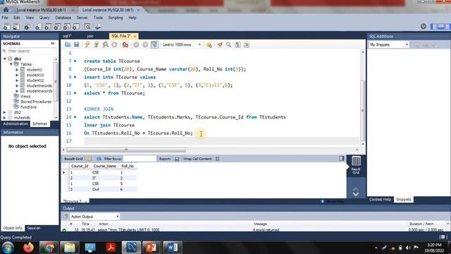Toggle the bottom output panel visibility
This screenshot has width=451, height=254.
[x=440, y=27]
